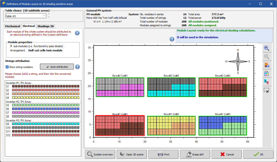Open help next to Auto attribution
This screenshot has width=277, height=162.
point(77,67)
